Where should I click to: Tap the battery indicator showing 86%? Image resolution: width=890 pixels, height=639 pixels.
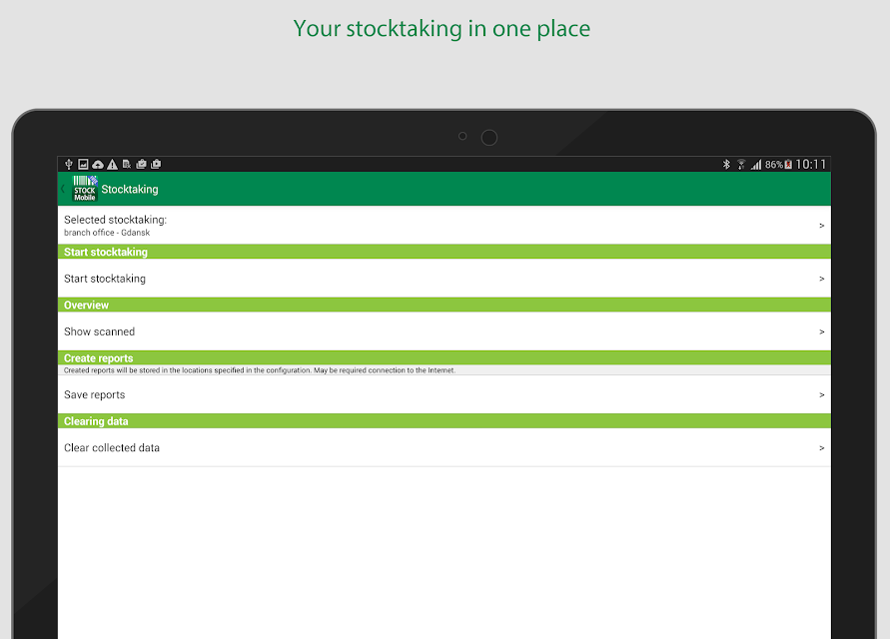click(x=779, y=165)
